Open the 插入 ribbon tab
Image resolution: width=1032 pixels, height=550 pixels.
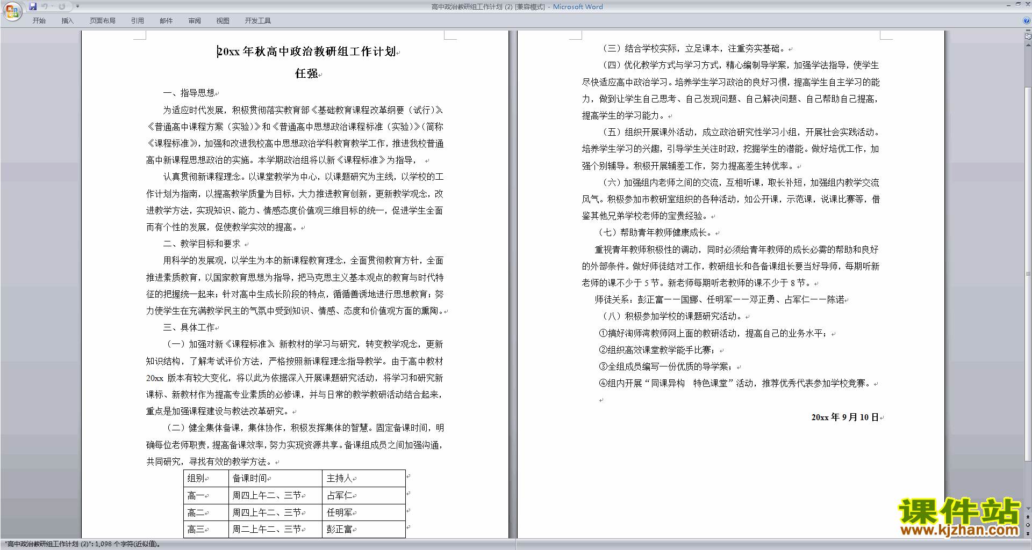67,20
